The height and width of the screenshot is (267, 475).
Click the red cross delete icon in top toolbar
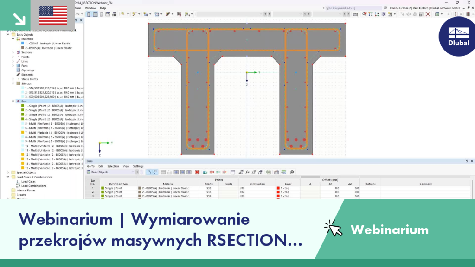pos(428,14)
